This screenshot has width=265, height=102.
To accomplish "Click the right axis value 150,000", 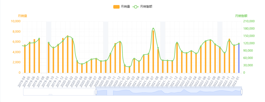I will click(x=249, y=36).
